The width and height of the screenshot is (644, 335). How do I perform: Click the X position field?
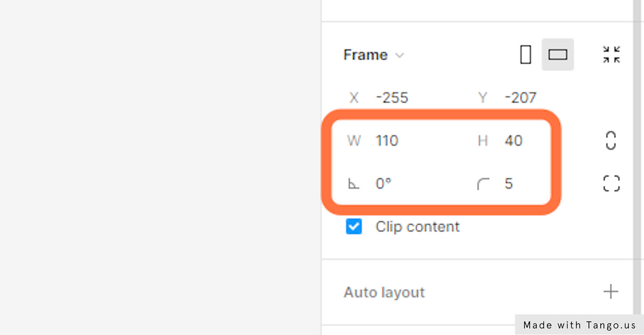click(x=392, y=98)
